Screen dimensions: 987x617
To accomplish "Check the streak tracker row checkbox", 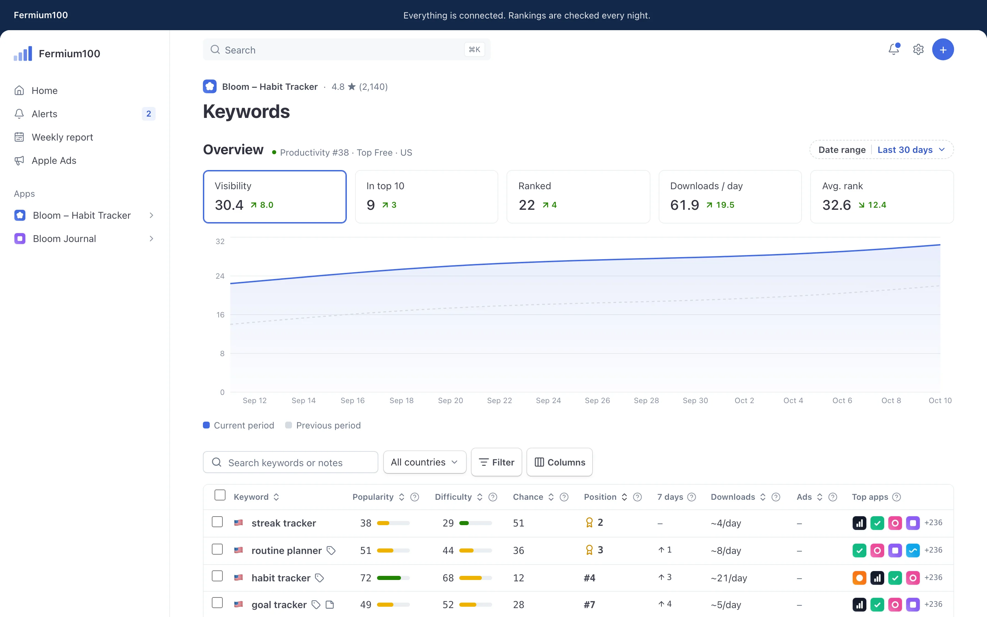I will click(x=217, y=522).
